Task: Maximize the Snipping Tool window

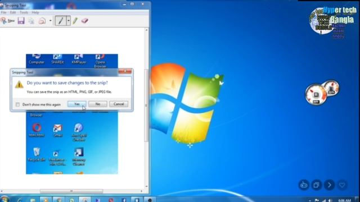Action: pyautogui.click(x=132, y=4)
